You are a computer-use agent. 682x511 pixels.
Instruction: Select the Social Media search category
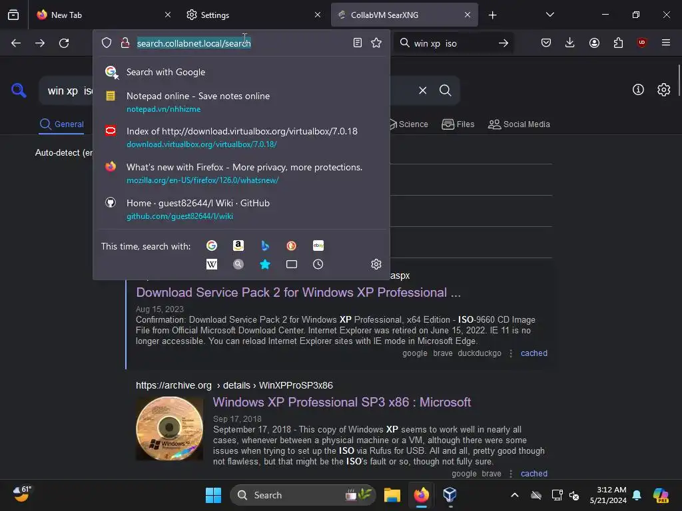click(519, 124)
